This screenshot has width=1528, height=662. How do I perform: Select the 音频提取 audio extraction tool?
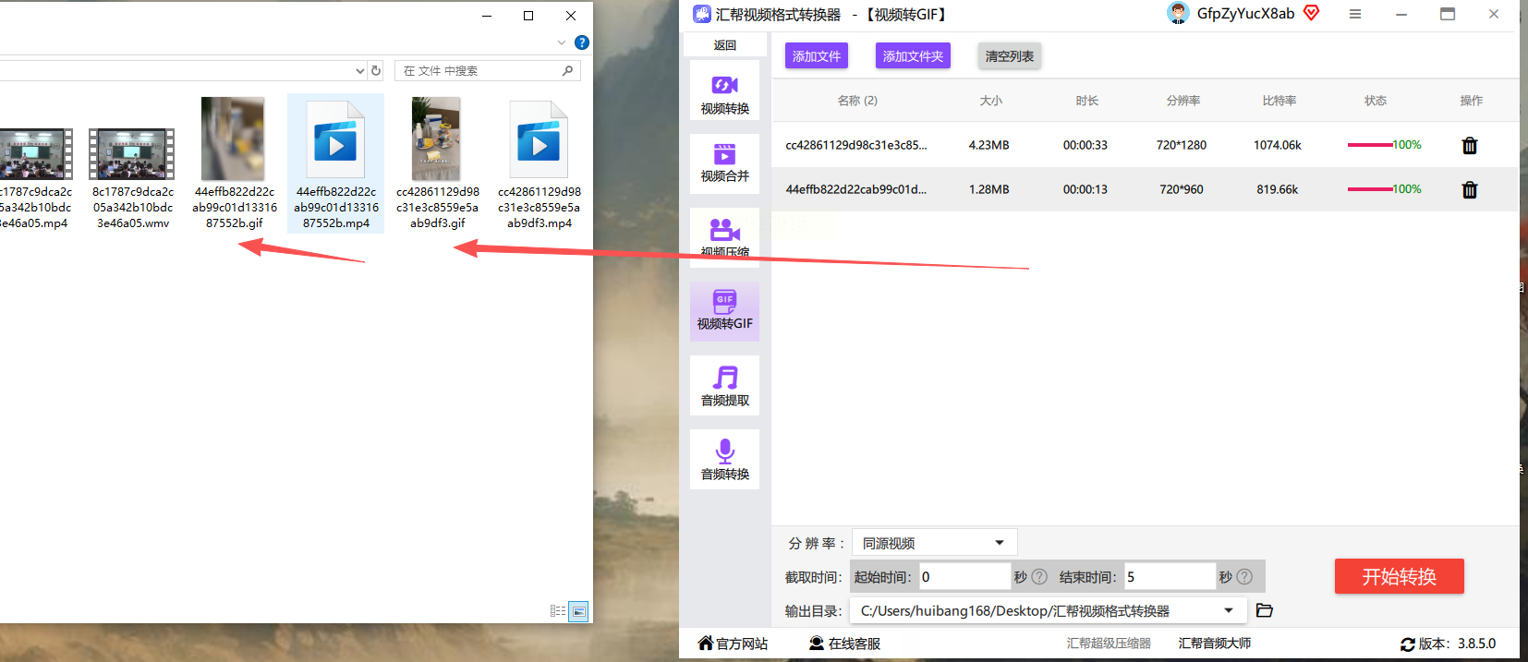click(724, 385)
